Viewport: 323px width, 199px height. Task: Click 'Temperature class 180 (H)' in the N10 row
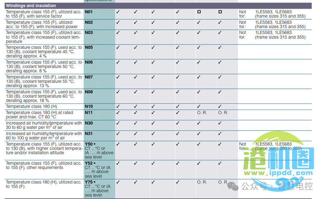pos(32,106)
